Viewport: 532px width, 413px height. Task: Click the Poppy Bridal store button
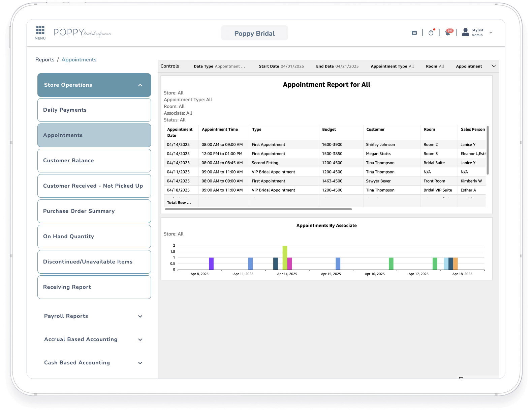(254, 33)
